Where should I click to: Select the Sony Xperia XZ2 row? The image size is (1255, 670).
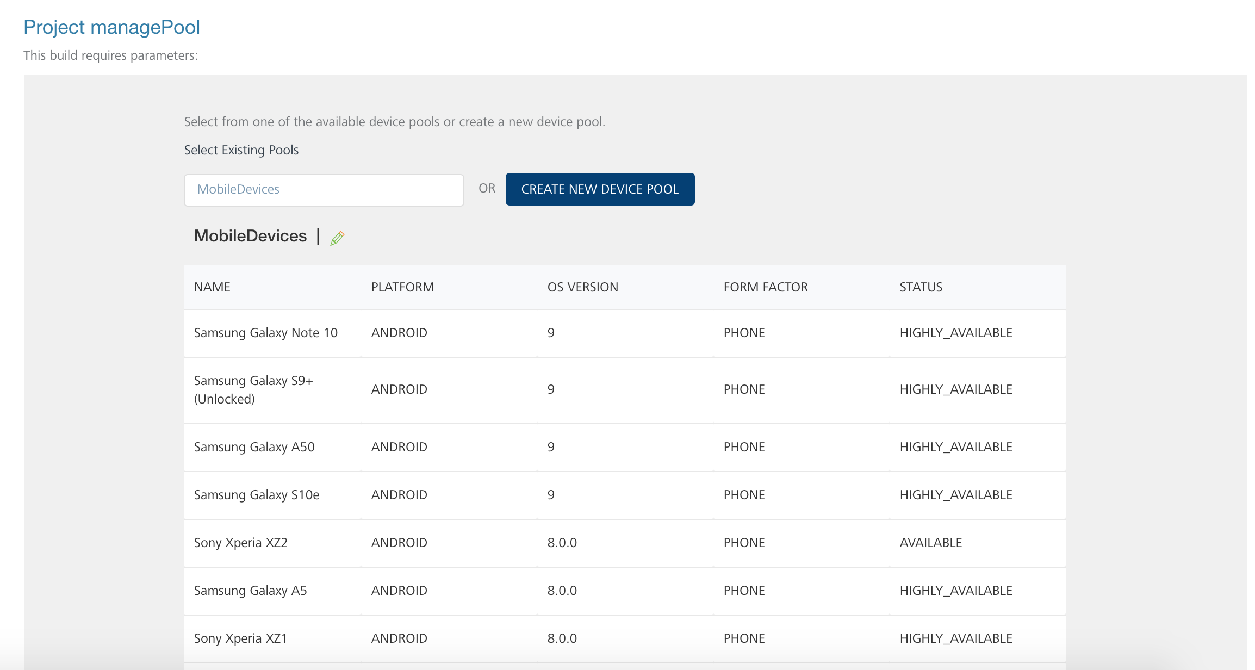click(x=240, y=543)
